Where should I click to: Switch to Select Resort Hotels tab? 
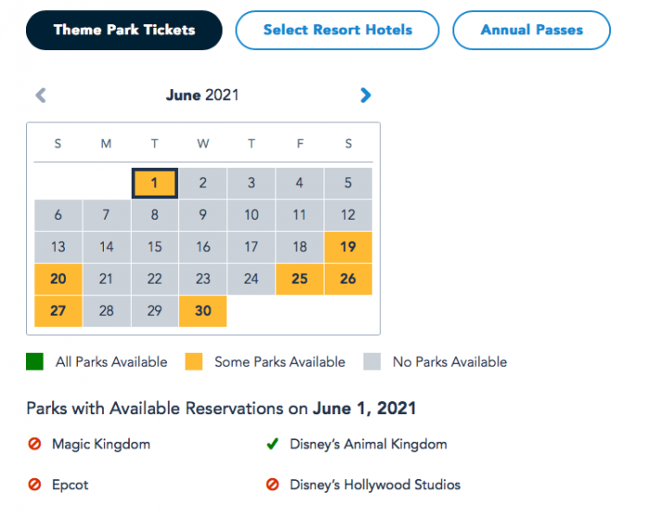coord(337,31)
